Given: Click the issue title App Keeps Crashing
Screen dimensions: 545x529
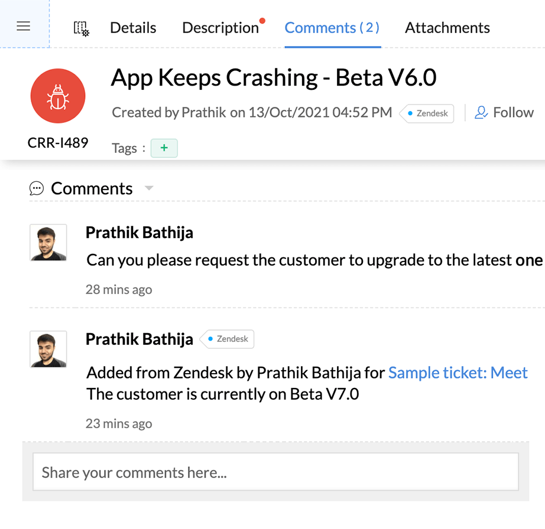Looking at the screenshot, I should click(x=273, y=78).
